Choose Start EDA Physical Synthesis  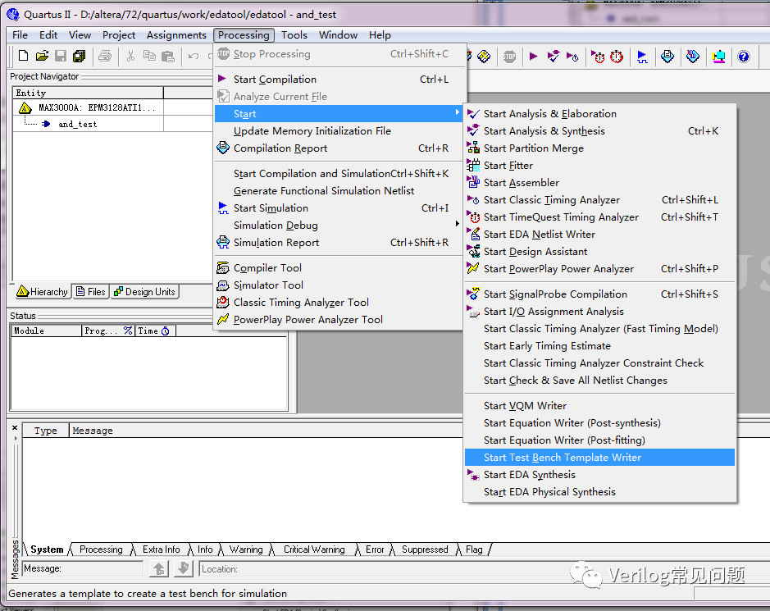[x=599, y=491]
